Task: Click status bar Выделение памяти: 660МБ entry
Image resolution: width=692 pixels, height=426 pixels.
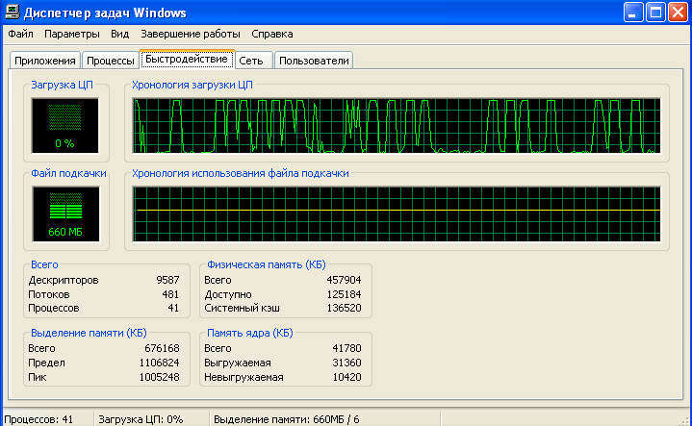Action: [x=287, y=419]
